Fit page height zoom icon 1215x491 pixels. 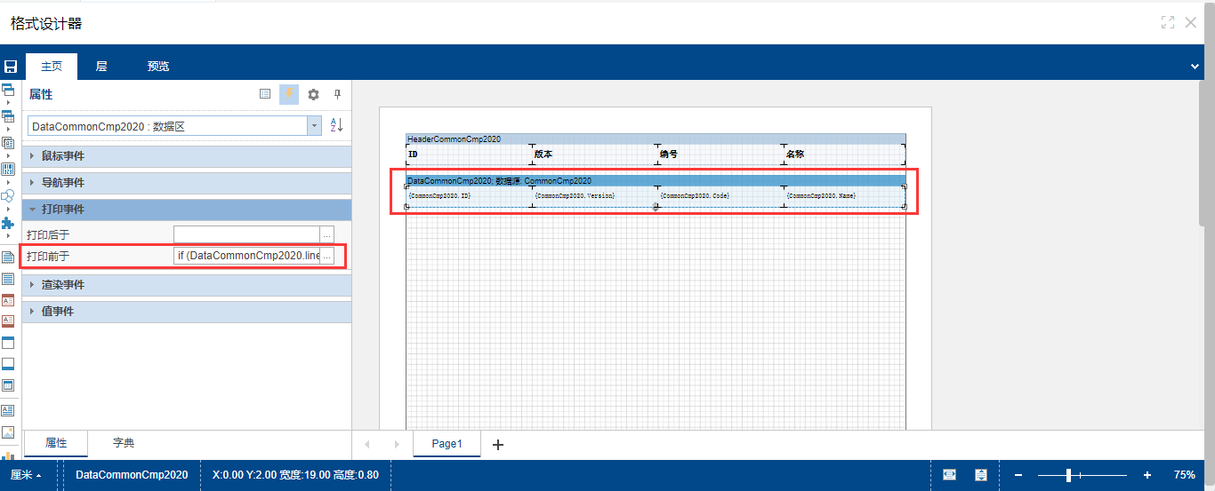[980, 475]
